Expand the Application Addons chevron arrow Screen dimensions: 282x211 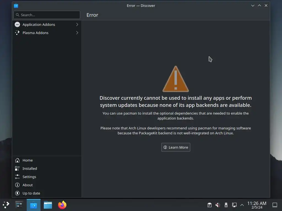tap(77, 24)
